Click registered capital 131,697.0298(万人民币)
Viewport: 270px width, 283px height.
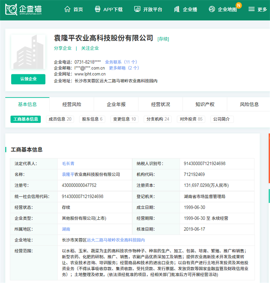(206, 185)
